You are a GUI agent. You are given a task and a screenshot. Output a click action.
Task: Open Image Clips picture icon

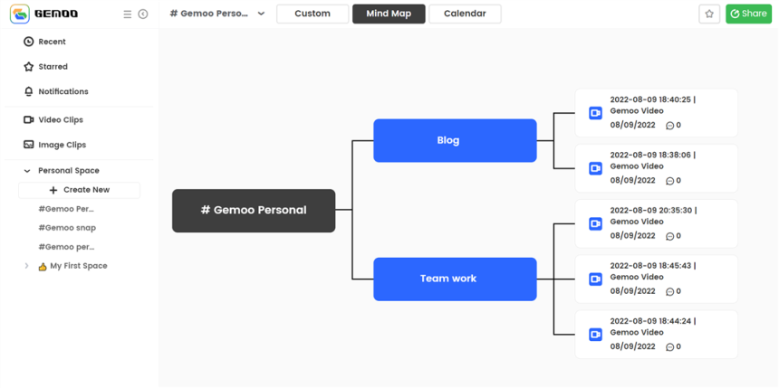[28, 145]
